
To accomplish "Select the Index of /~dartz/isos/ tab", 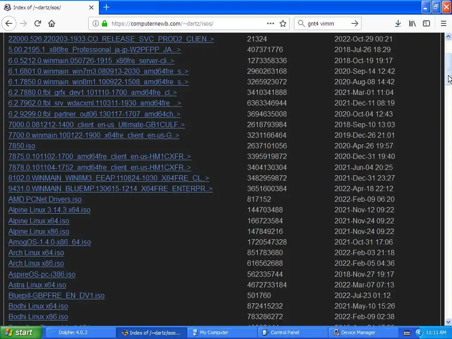I will (x=49, y=8).
